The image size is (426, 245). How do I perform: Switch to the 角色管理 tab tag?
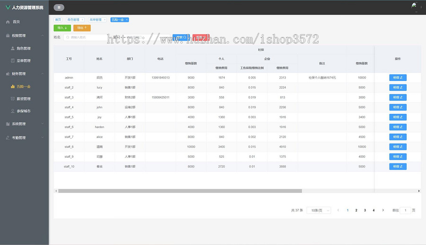click(75, 19)
